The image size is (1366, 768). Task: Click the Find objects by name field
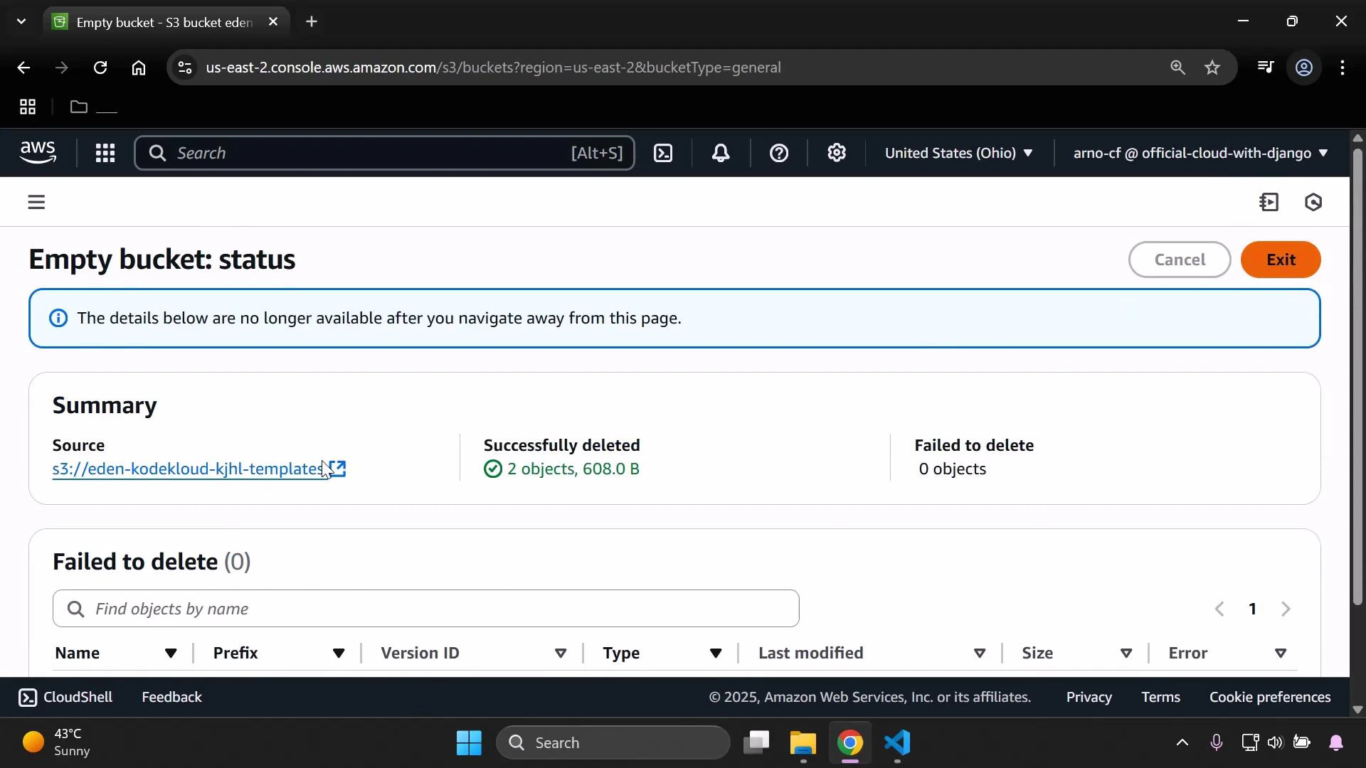[x=425, y=609]
